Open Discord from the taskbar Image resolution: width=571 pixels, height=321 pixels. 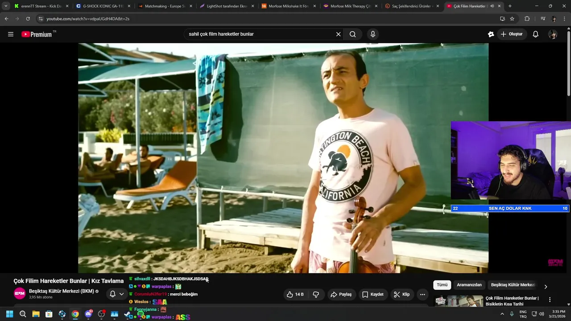tap(88, 314)
